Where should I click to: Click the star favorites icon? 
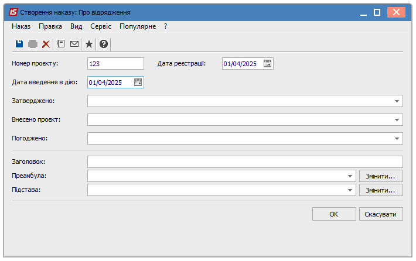pyautogui.click(x=89, y=44)
